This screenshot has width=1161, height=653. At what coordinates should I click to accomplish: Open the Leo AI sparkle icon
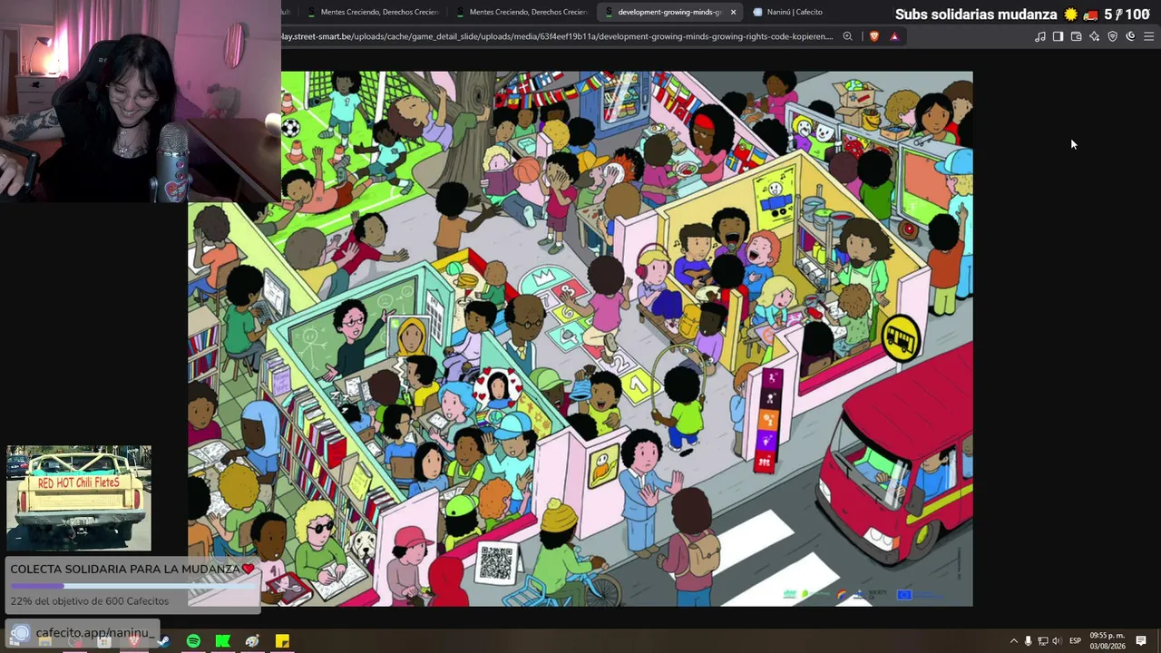click(x=1094, y=36)
